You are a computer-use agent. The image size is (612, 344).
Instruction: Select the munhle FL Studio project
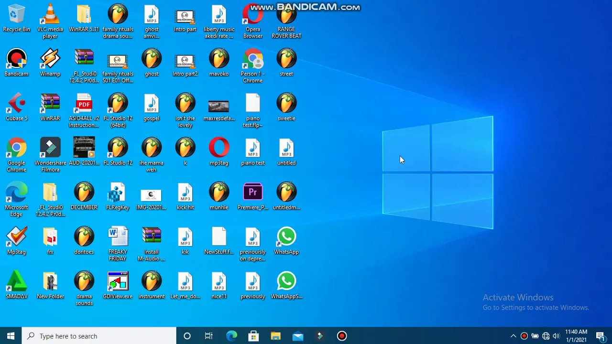(219, 196)
